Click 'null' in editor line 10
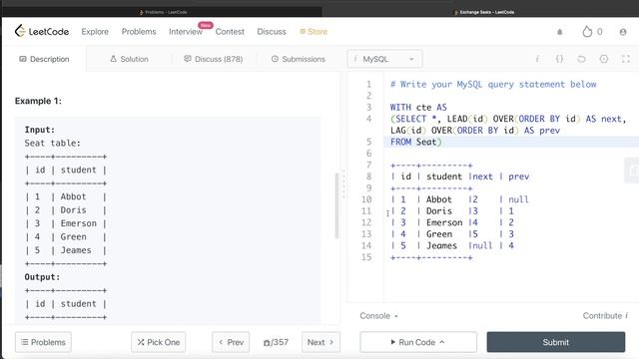Viewport: 639px width, 359px height. pyautogui.click(x=518, y=199)
